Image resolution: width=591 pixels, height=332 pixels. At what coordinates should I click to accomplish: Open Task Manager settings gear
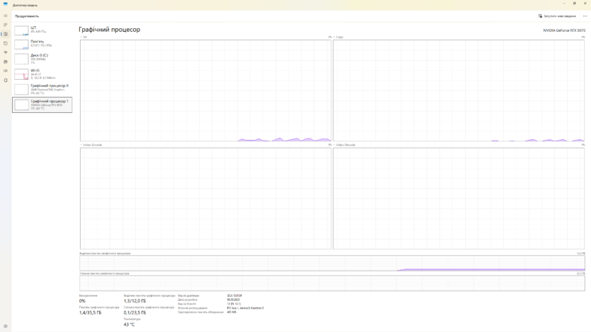6,326
